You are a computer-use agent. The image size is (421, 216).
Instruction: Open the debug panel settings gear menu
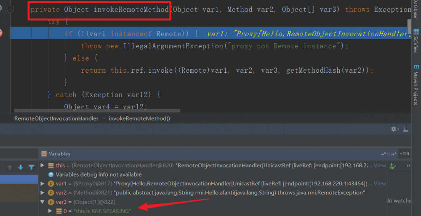point(394,129)
